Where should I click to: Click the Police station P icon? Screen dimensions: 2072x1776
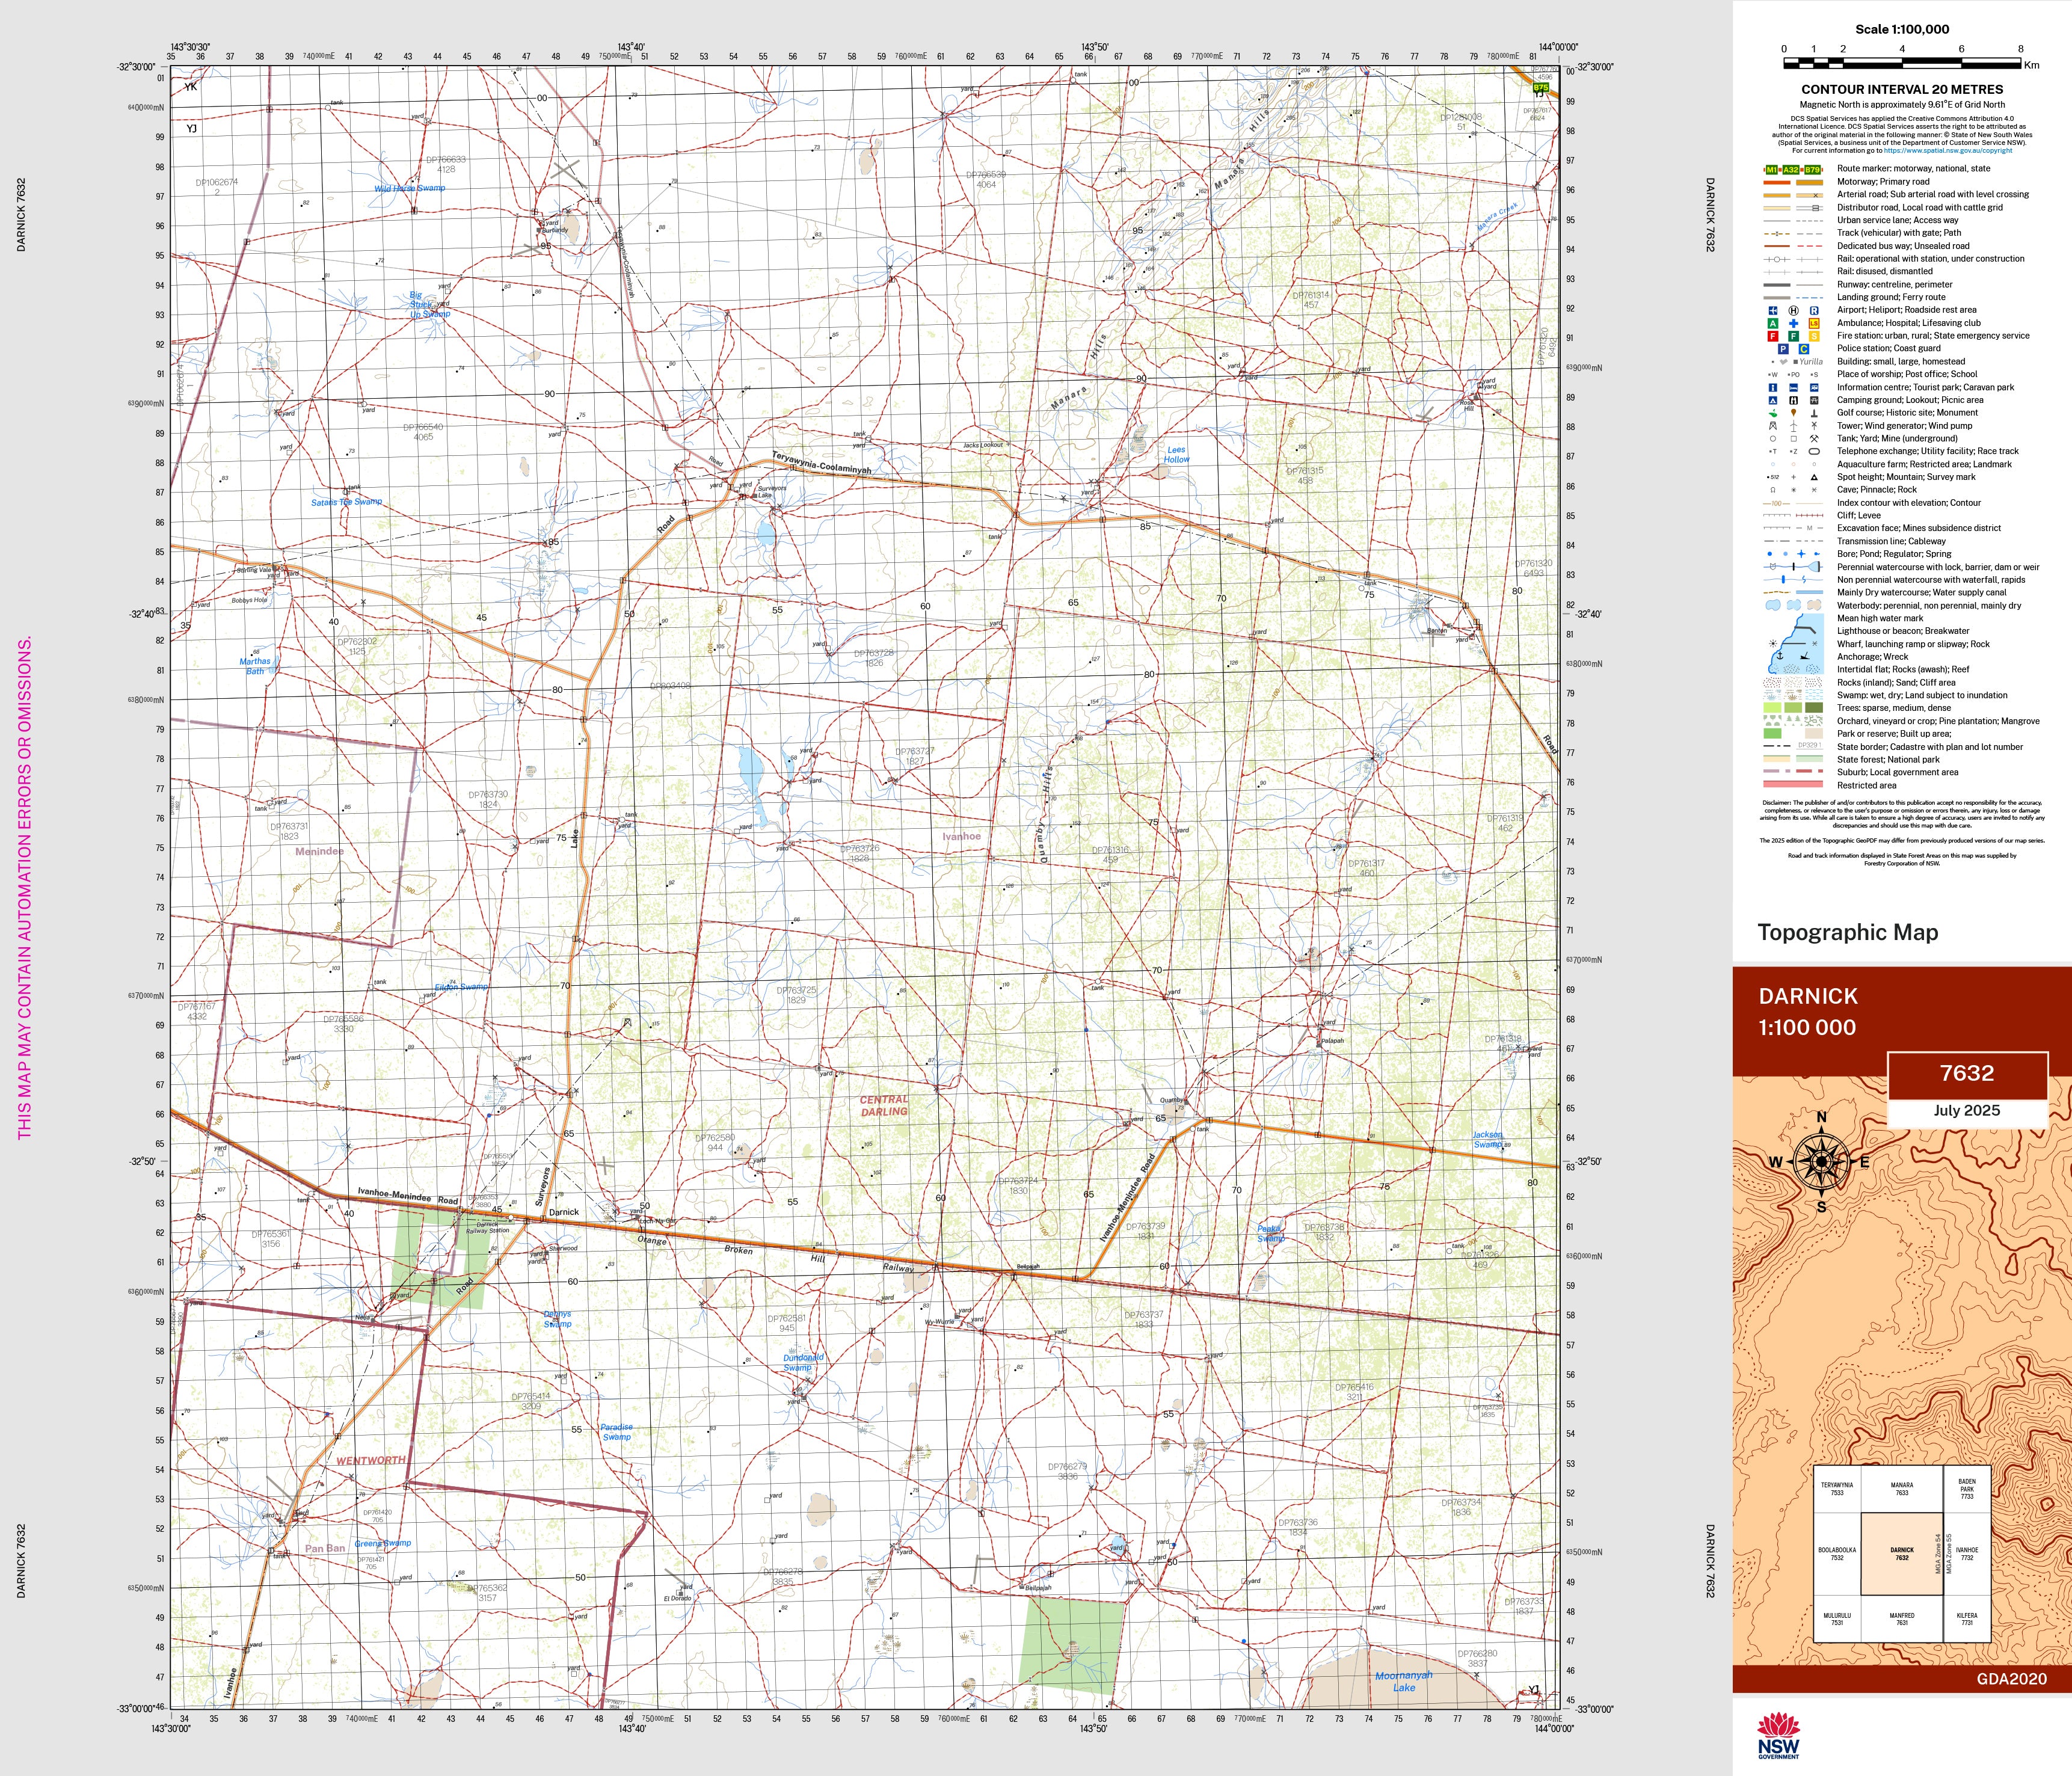[x=1782, y=349]
